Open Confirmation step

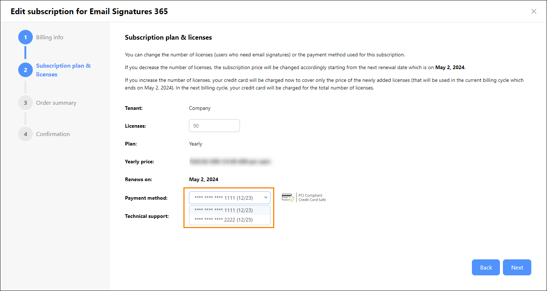pyautogui.click(x=53, y=134)
